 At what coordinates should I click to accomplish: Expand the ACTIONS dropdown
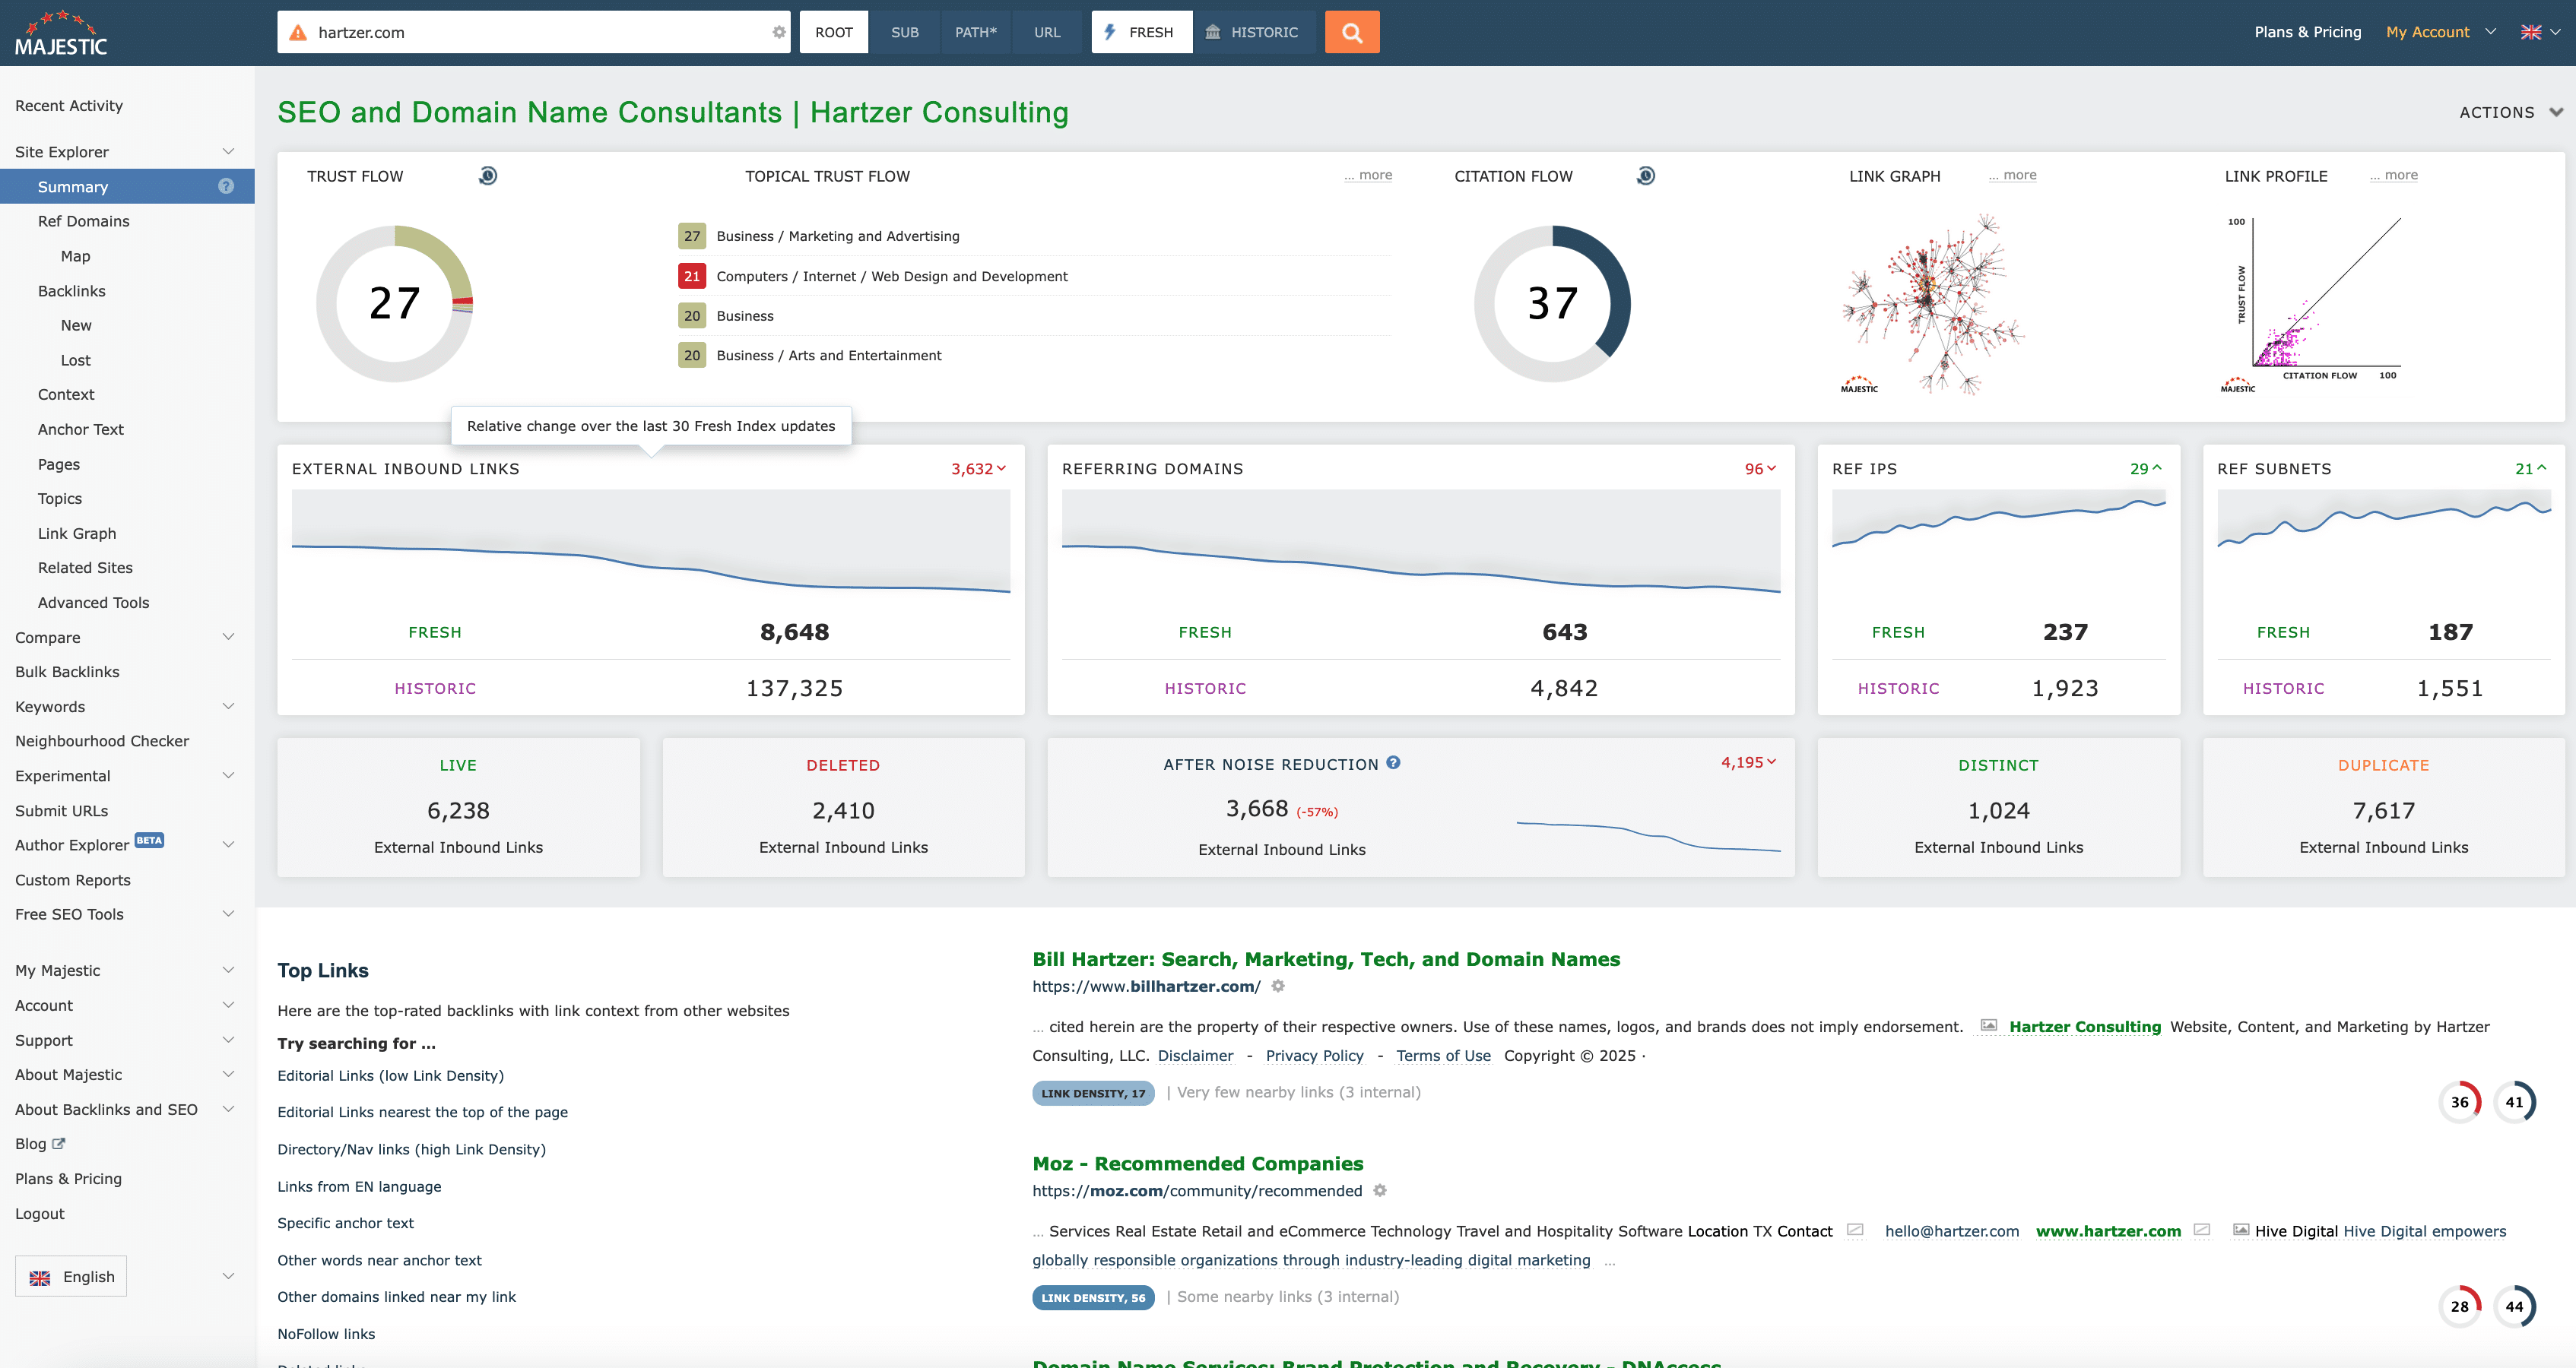coord(2510,112)
